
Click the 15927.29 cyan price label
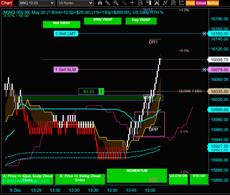[219, 146]
